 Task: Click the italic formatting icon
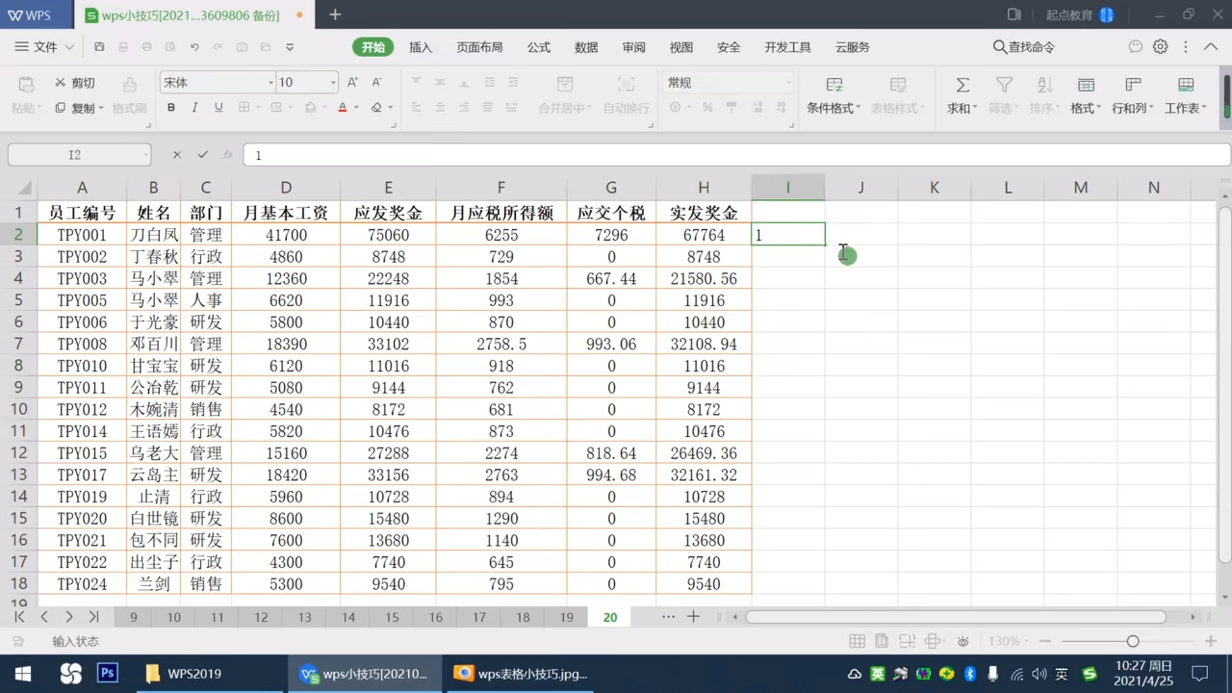point(194,107)
